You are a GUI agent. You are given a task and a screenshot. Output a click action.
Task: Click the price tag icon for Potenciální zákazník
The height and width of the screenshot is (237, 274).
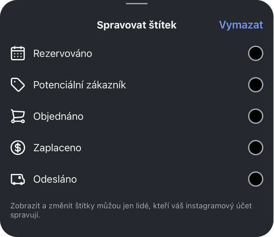[x=18, y=85]
